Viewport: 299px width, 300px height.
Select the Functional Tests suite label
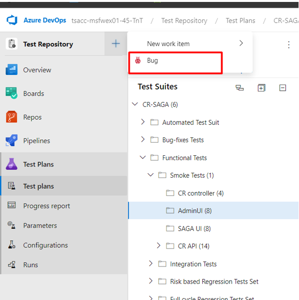pos(184,158)
